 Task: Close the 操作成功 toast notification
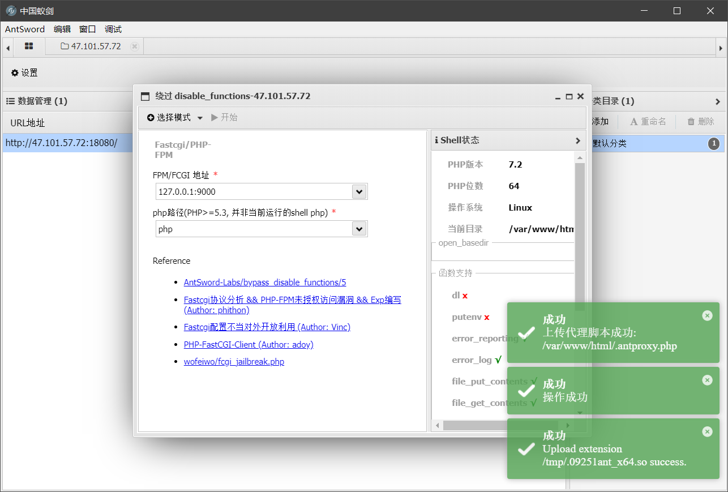coord(707,380)
